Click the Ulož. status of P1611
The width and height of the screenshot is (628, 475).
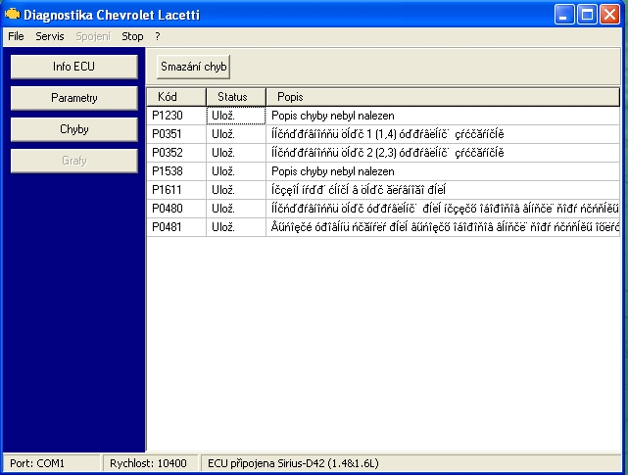[x=236, y=190]
